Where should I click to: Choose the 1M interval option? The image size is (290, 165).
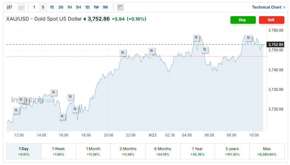coord(105,7)
